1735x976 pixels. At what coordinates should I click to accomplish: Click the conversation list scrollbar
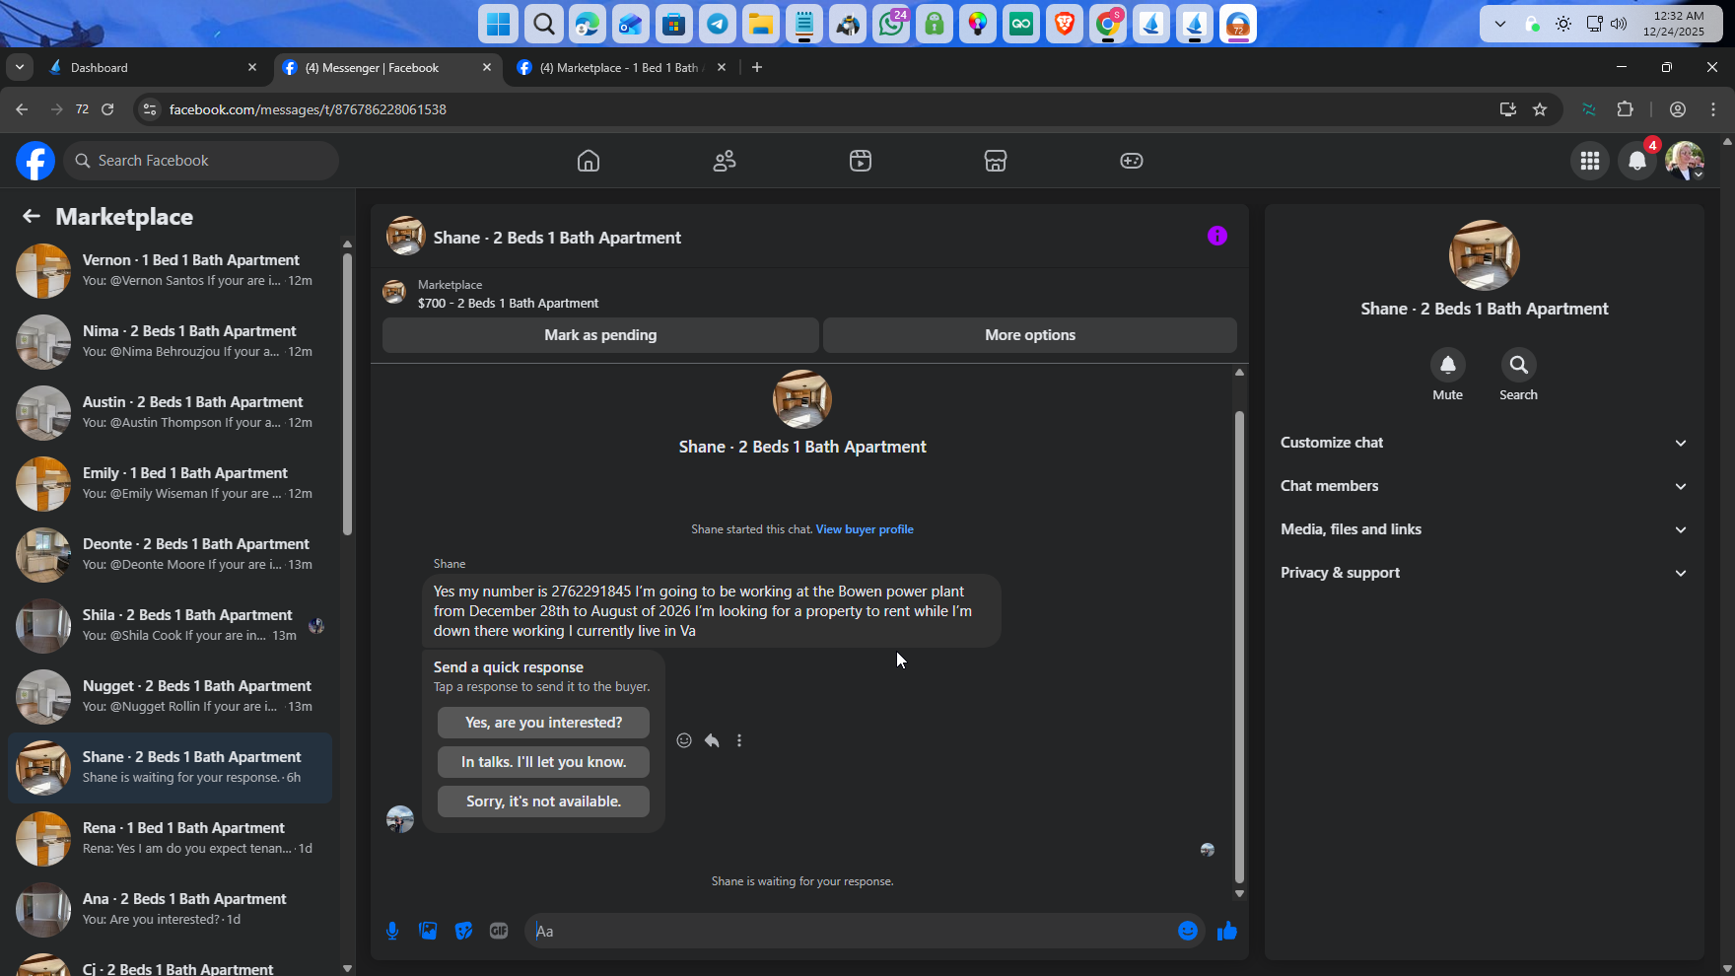pyautogui.click(x=347, y=394)
